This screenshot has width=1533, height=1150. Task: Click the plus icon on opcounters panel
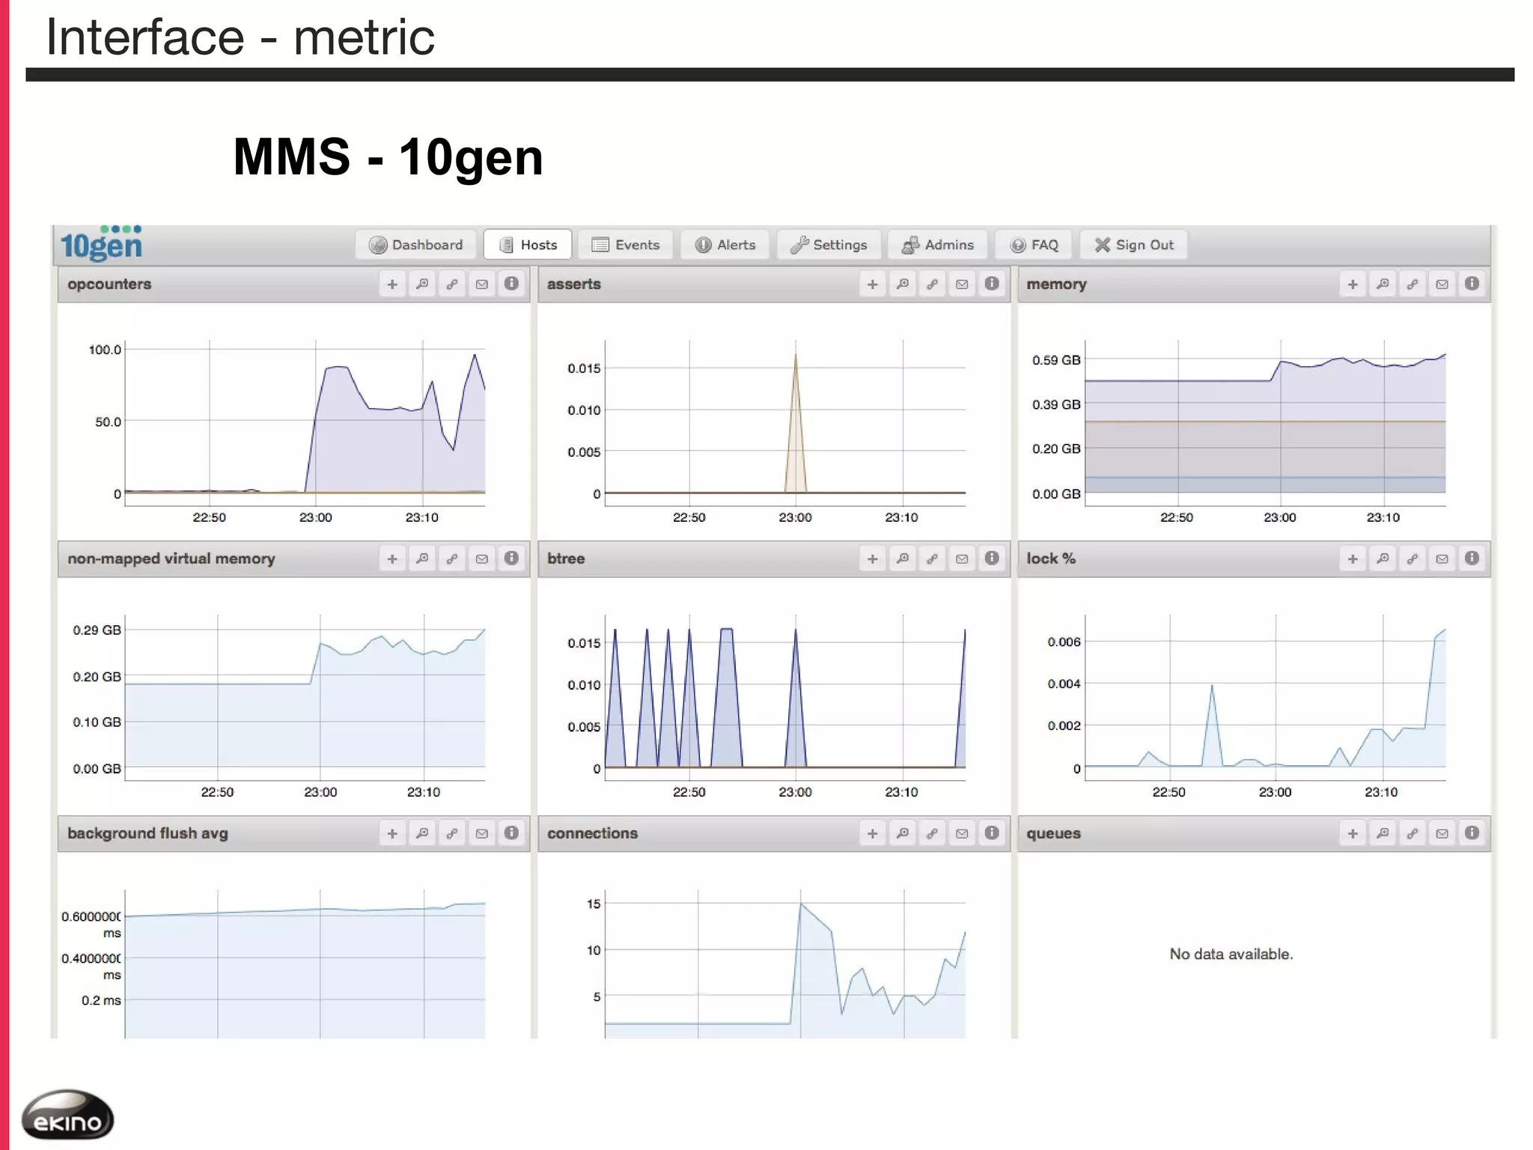[x=392, y=285]
